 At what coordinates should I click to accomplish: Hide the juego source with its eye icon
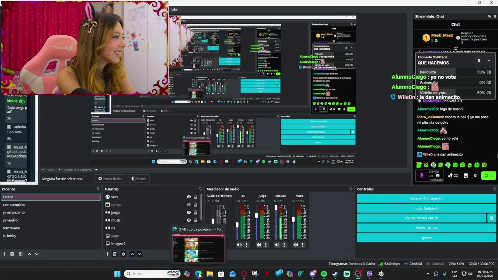[189, 212]
